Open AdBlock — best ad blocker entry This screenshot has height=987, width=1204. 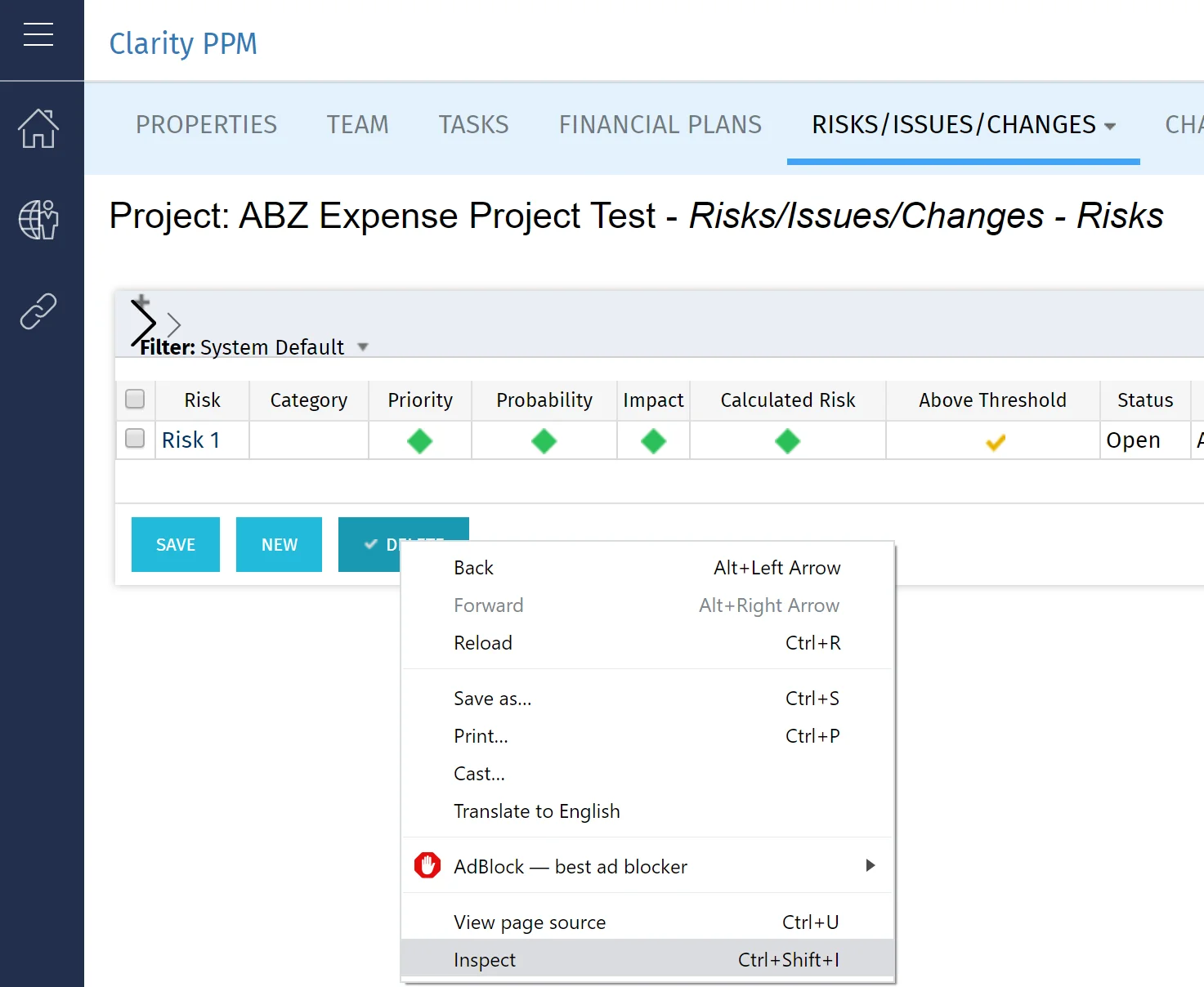point(648,867)
